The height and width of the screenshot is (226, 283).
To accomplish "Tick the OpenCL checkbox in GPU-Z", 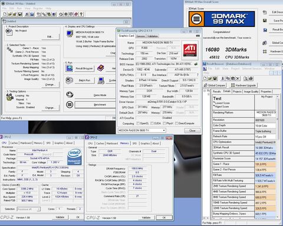I will click(x=138, y=123).
